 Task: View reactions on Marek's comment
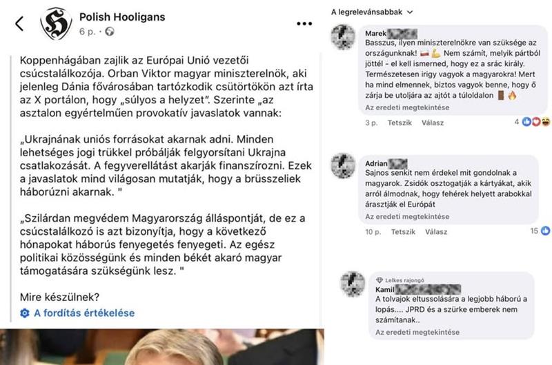coord(532,122)
